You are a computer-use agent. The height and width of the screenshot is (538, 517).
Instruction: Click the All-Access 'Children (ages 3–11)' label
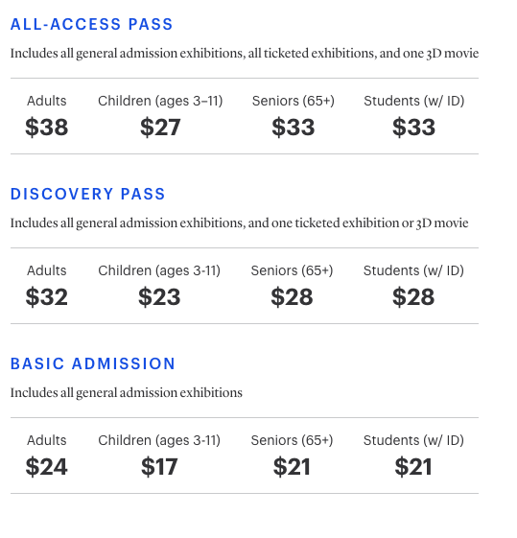[x=160, y=102]
